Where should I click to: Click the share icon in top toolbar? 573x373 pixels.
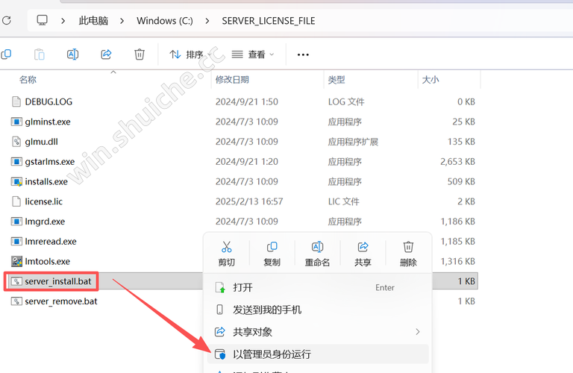coord(106,54)
